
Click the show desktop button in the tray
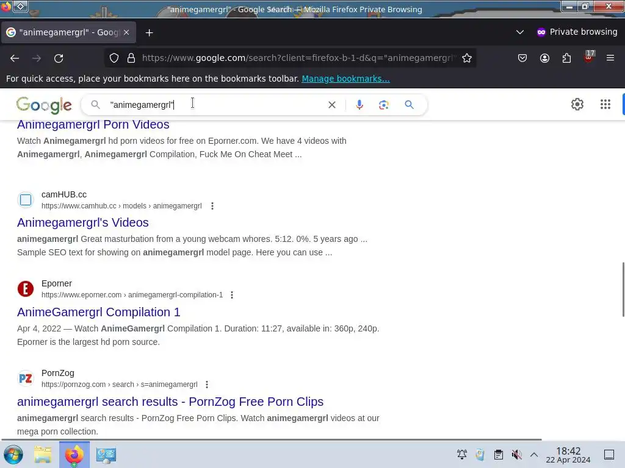[x=609, y=455]
